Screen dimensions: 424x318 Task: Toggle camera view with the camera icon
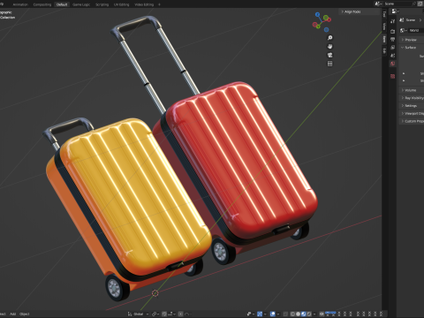click(x=330, y=55)
